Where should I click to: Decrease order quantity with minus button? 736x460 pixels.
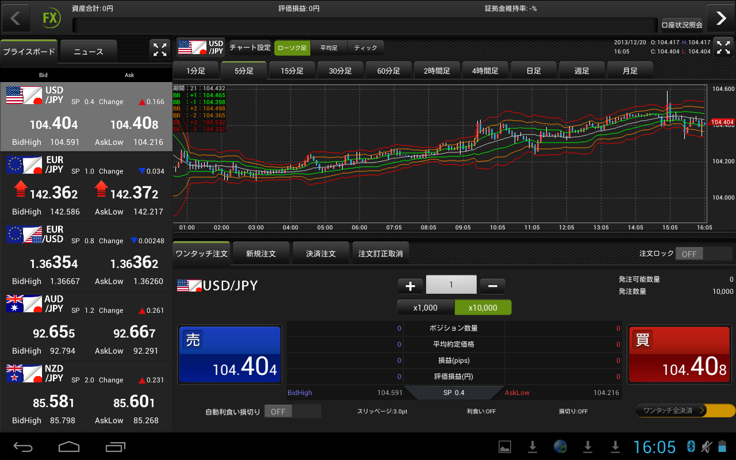[492, 285]
